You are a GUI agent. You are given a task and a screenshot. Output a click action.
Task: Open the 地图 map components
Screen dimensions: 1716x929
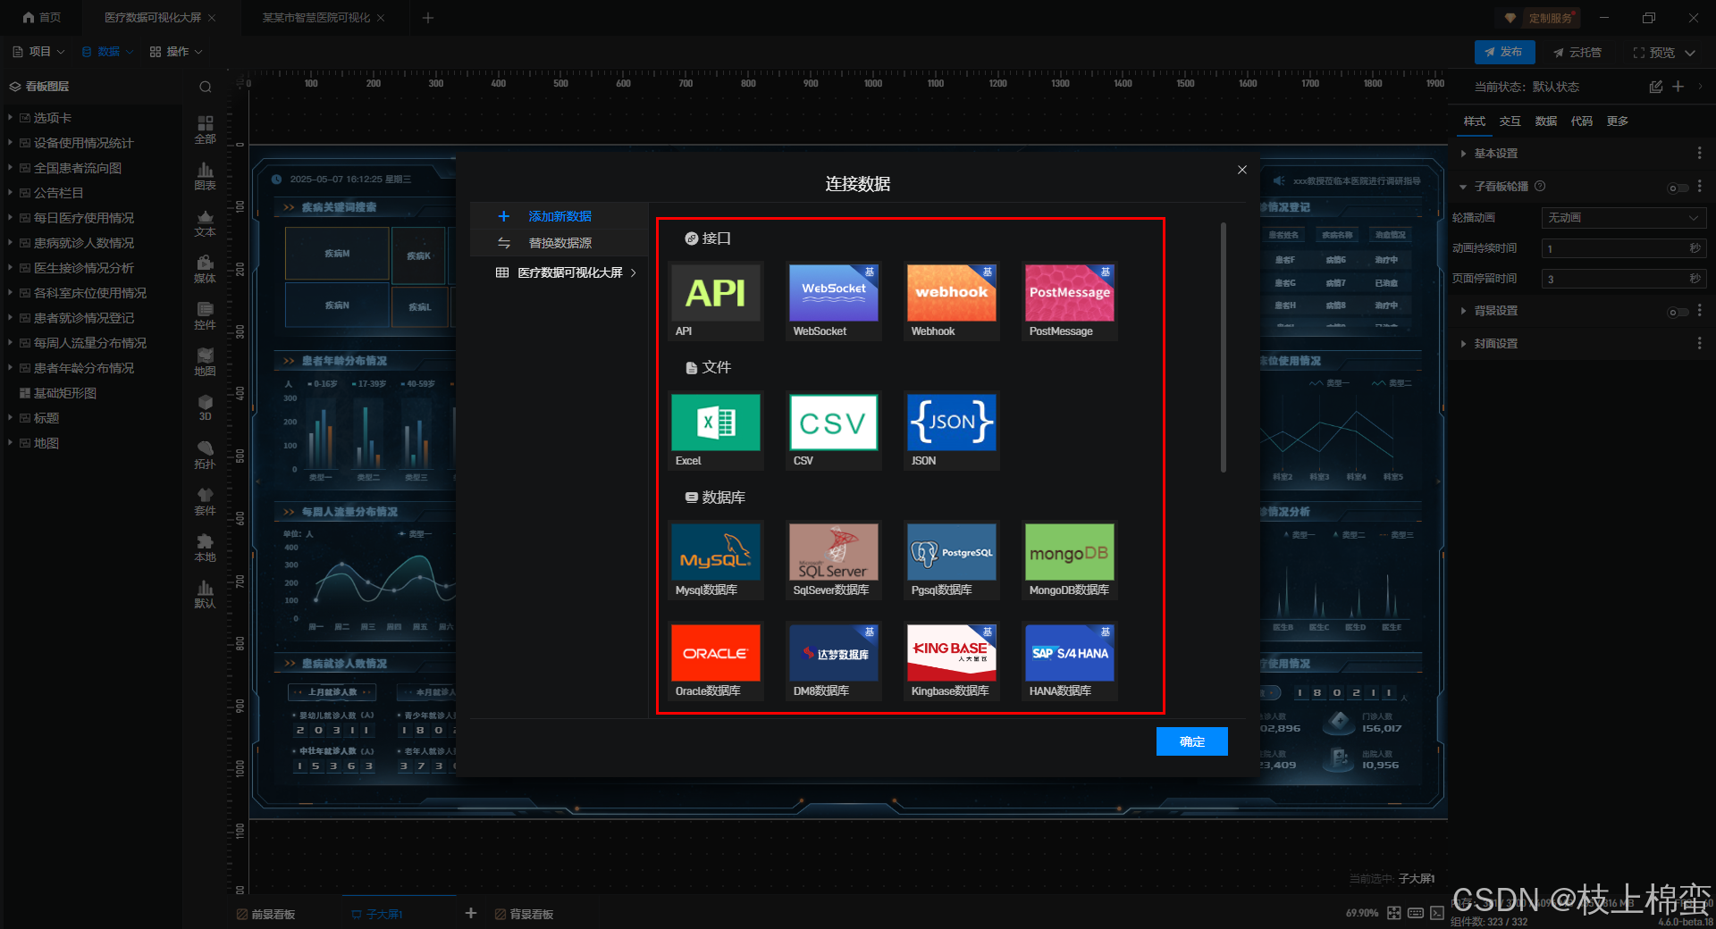click(x=206, y=362)
